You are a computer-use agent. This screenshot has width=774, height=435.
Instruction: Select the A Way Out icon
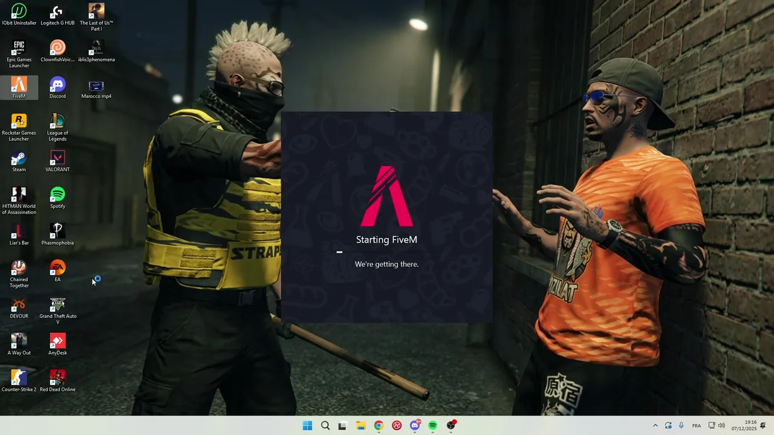coord(19,345)
